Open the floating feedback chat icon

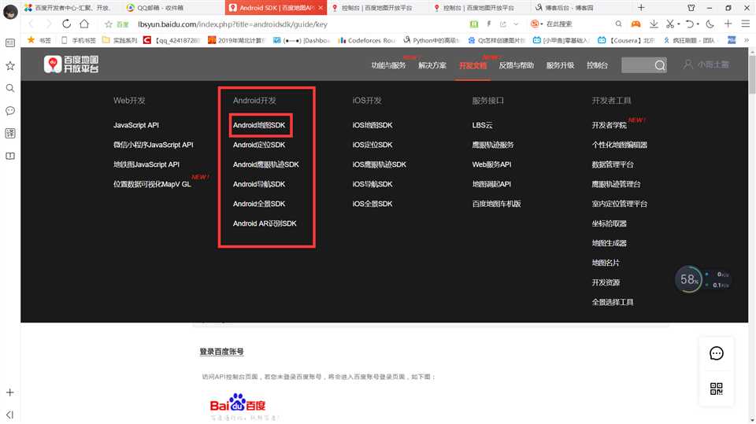pos(717,353)
